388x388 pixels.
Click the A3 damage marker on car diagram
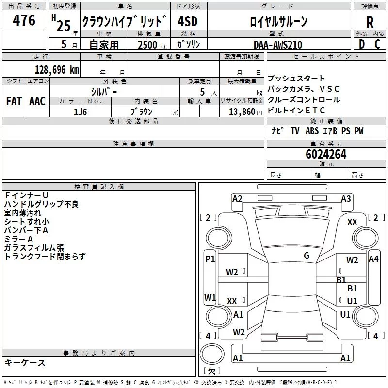(x=346, y=199)
